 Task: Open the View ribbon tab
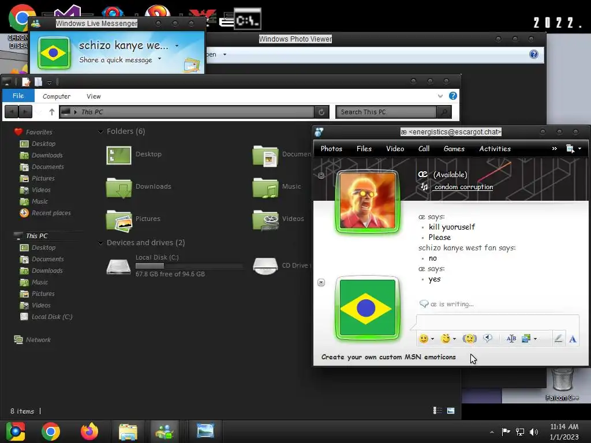click(93, 96)
